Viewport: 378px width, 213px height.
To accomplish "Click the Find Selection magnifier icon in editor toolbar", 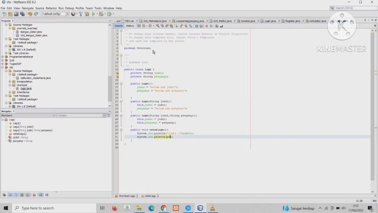I will click(x=158, y=26).
